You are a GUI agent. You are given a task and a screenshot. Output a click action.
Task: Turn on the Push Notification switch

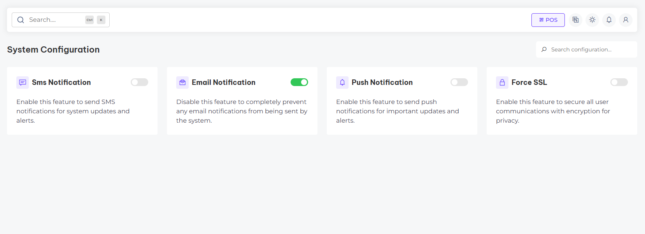pyautogui.click(x=459, y=82)
